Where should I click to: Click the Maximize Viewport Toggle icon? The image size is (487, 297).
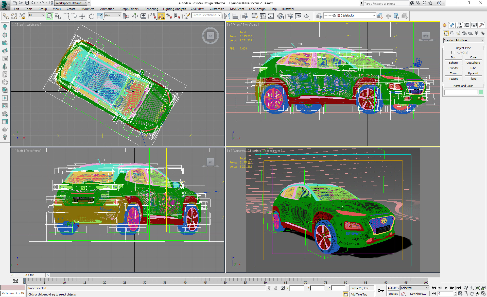click(x=483, y=294)
